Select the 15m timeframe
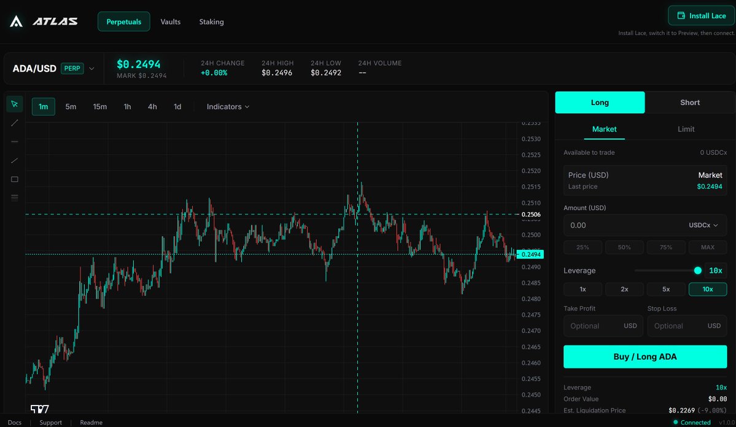The height and width of the screenshot is (427, 736). (x=99, y=107)
